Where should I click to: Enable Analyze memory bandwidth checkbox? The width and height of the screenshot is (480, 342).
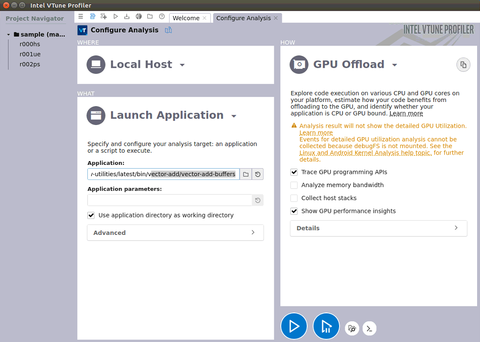coord(294,185)
